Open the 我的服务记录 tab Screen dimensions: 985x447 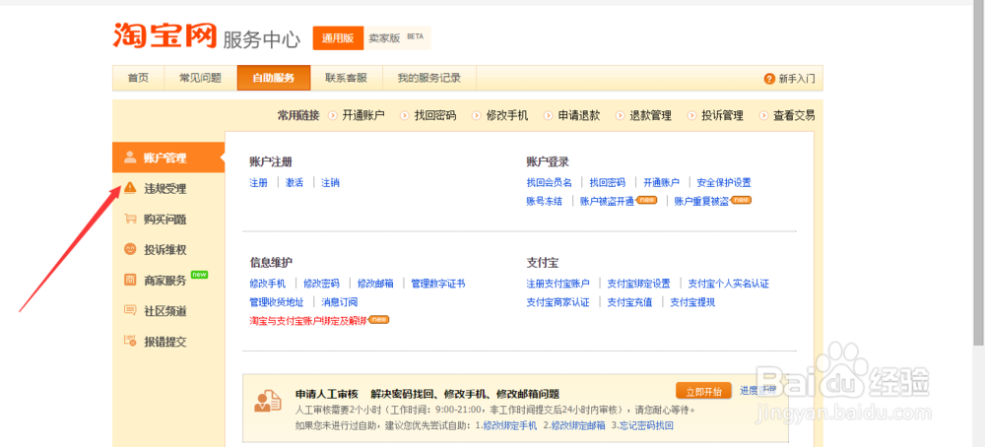(x=429, y=78)
